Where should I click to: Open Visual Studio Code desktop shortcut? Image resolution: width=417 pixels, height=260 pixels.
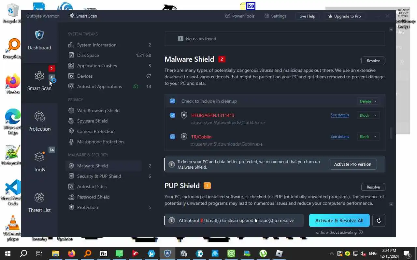click(x=13, y=193)
